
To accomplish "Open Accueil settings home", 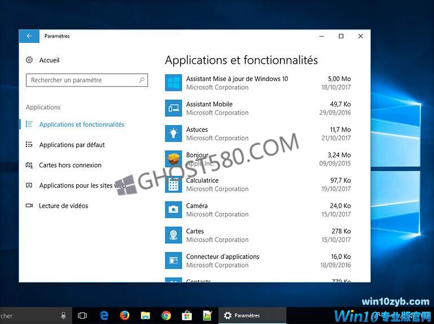I will (49, 60).
